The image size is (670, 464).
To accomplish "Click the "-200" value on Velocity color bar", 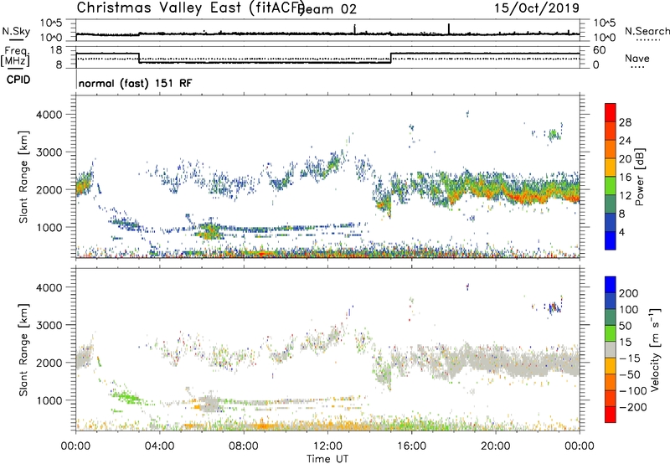I will (633, 407).
